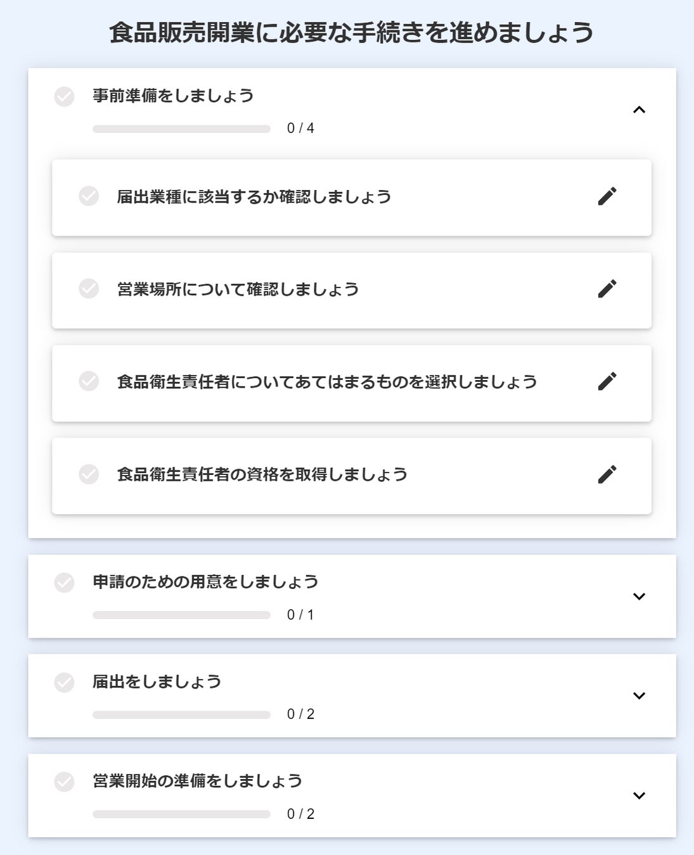Expand the 申請のための用意をしましょう section
Viewport: 694px width, 855px height.
click(x=639, y=597)
